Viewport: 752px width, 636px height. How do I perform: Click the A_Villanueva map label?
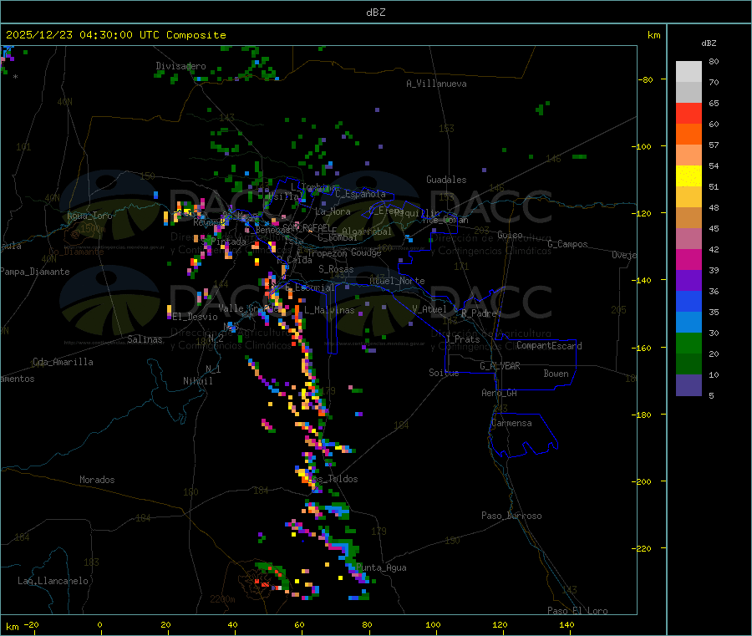pos(436,84)
